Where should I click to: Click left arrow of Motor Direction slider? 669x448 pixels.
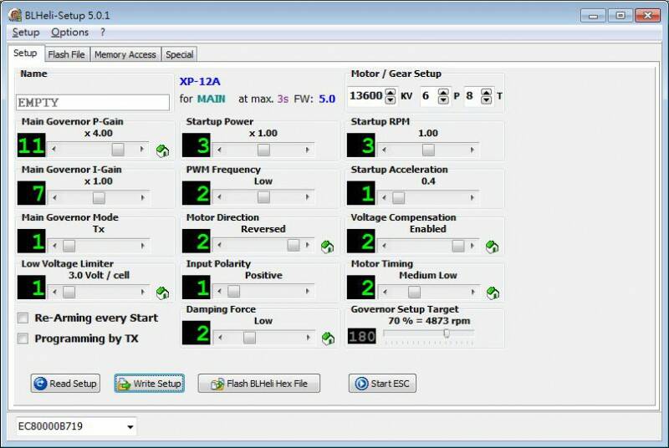[x=219, y=245]
